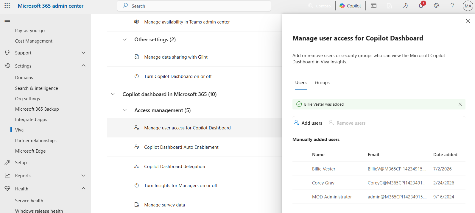Click document icon beside Manage survey data

click(137, 205)
